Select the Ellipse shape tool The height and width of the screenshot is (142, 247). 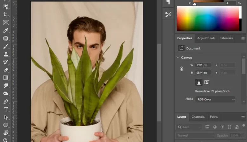[x=6, y=125]
